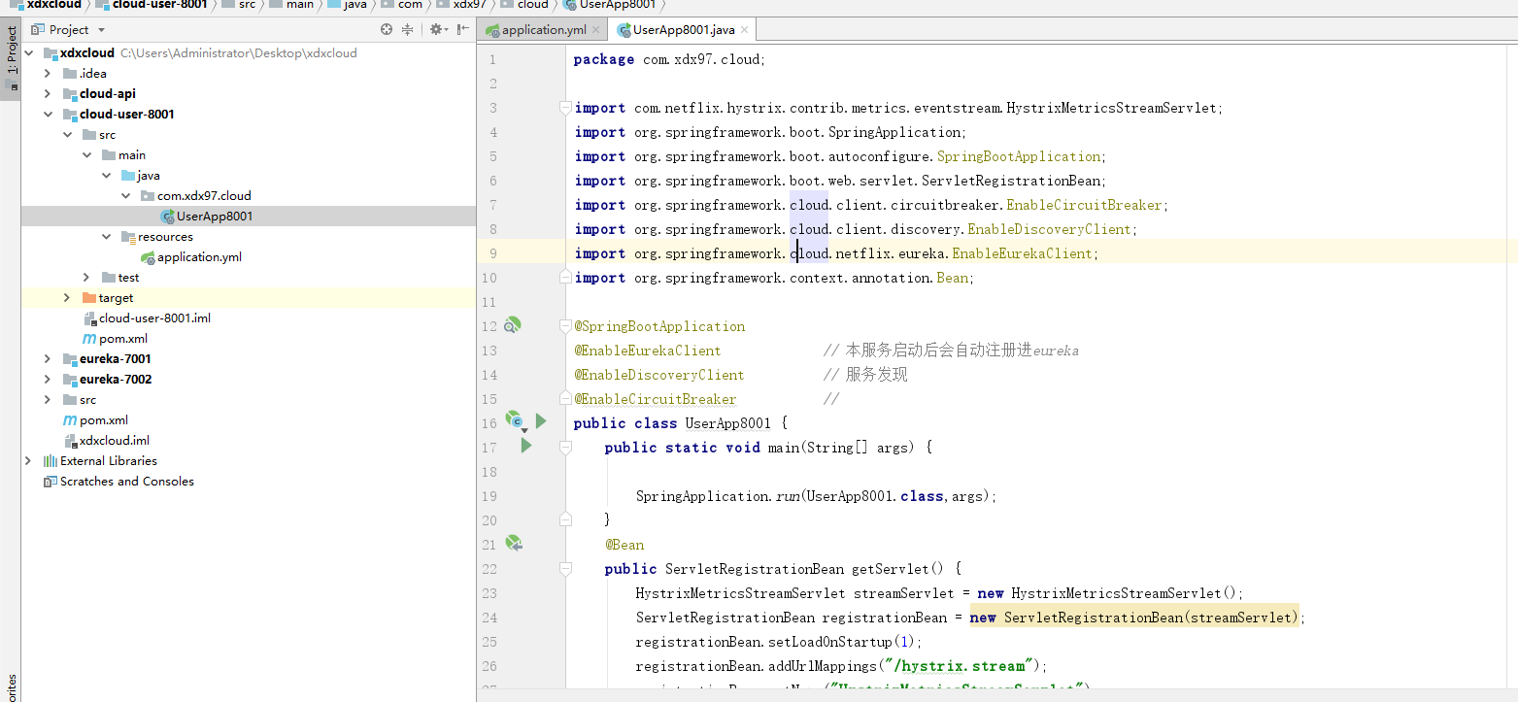This screenshot has width=1518, height=702.
Task: Click the Spring bean gutter icon on line 21
Action: [514, 543]
